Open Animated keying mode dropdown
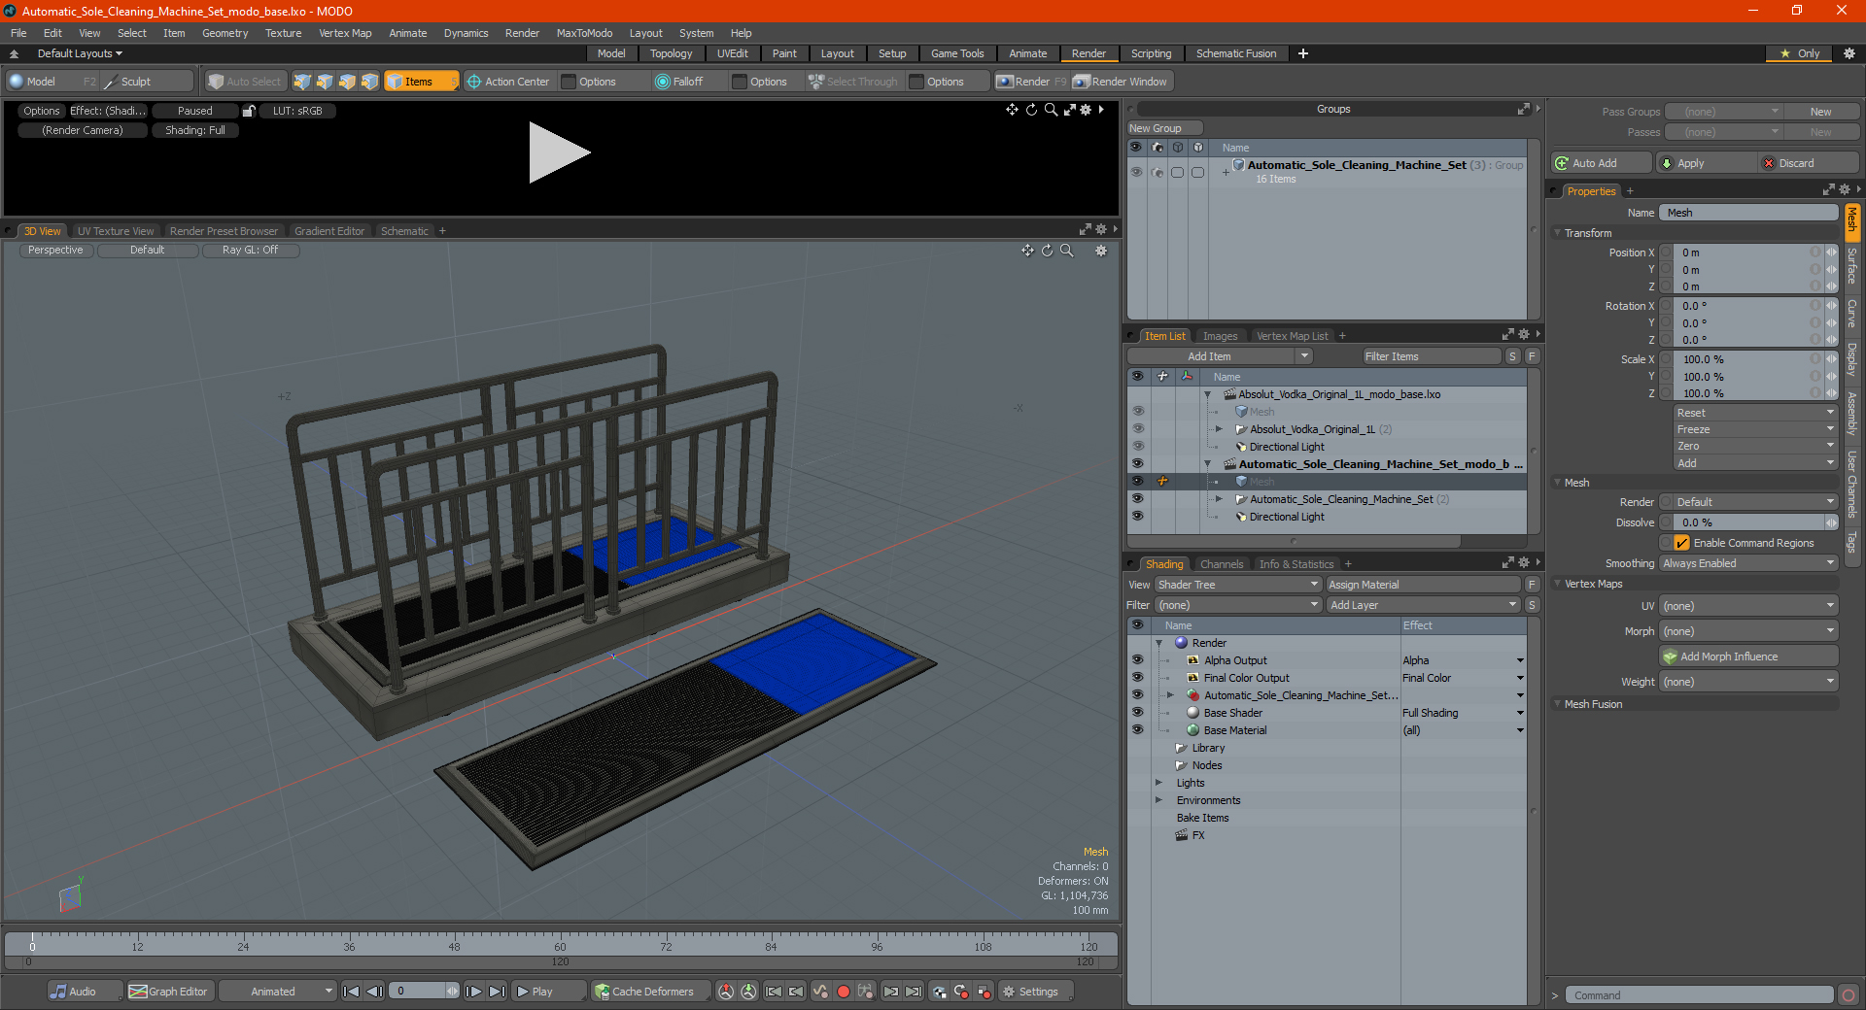 pos(279,992)
